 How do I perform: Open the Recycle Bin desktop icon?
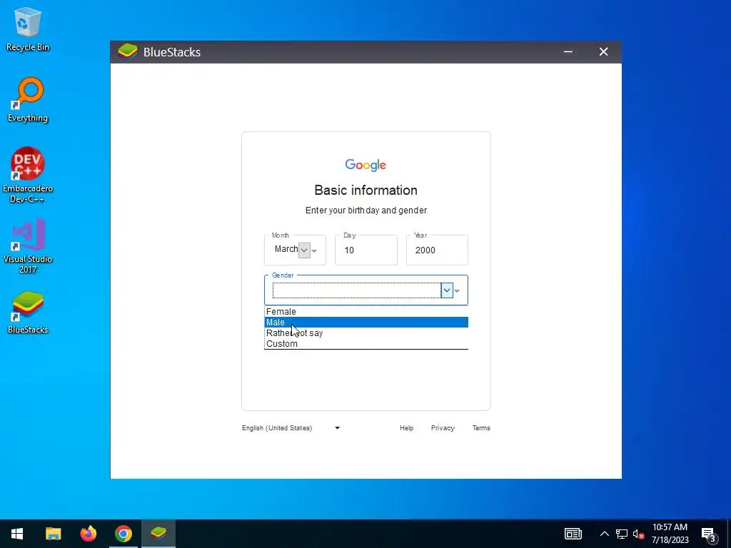click(x=28, y=29)
